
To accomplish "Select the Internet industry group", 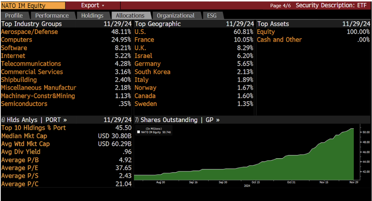I will 66,56.
